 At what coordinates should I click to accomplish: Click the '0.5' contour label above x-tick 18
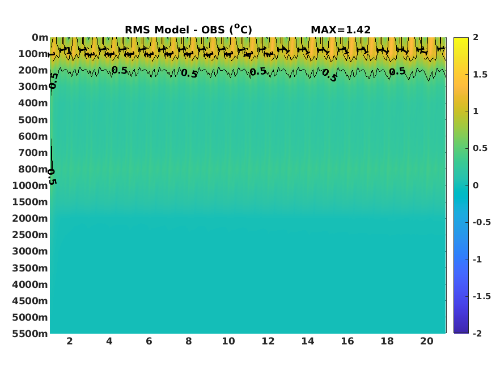(397, 72)
